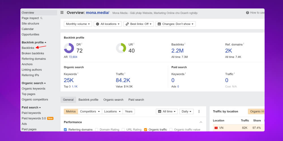
Task: Uncheck the Organic traffic checkbox
Action: [145, 129]
